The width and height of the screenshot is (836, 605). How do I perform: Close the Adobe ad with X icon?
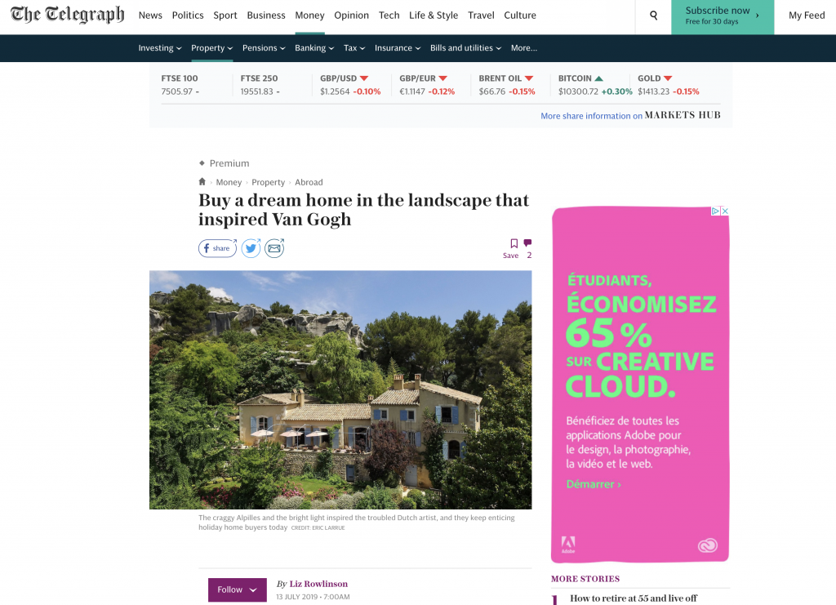725,211
